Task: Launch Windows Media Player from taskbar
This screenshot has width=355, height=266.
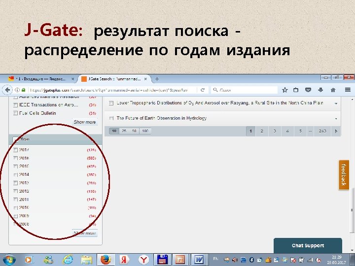Action: (29, 260)
